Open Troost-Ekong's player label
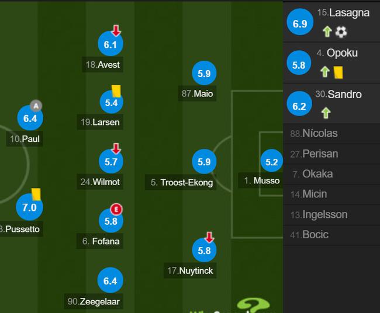This screenshot has width=380, height=313. [x=180, y=182]
